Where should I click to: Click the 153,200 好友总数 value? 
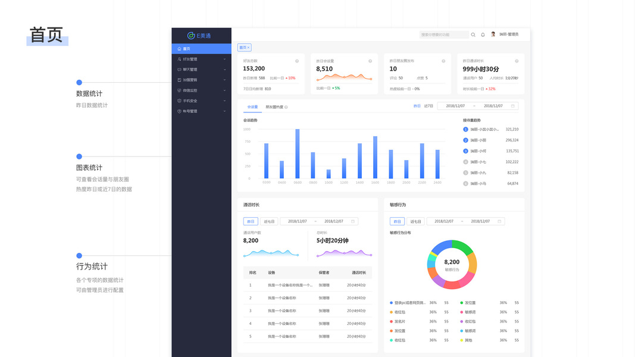[254, 69]
